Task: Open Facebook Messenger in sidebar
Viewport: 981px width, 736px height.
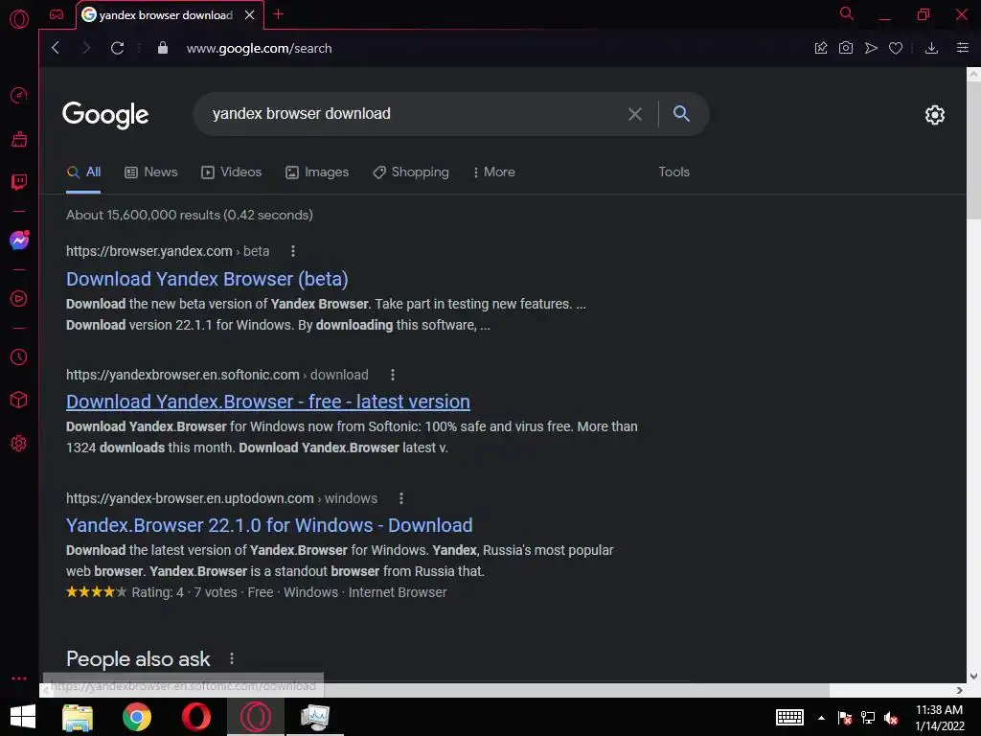Action: tap(19, 241)
